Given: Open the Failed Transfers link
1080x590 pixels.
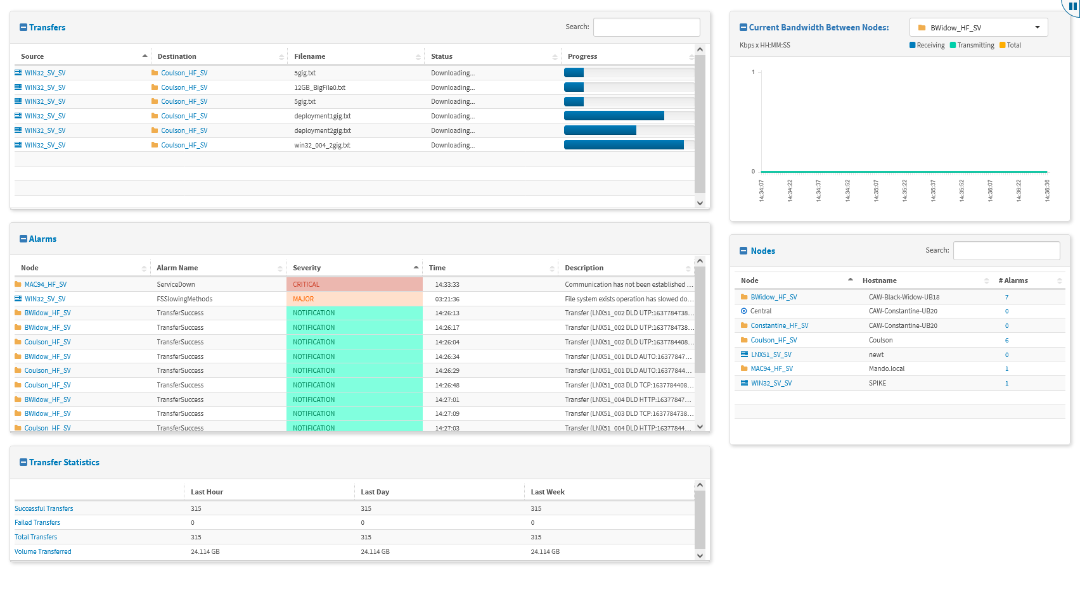Looking at the screenshot, I should pos(37,523).
